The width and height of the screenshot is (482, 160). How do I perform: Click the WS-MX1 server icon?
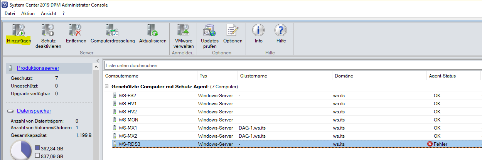(x=115, y=128)
